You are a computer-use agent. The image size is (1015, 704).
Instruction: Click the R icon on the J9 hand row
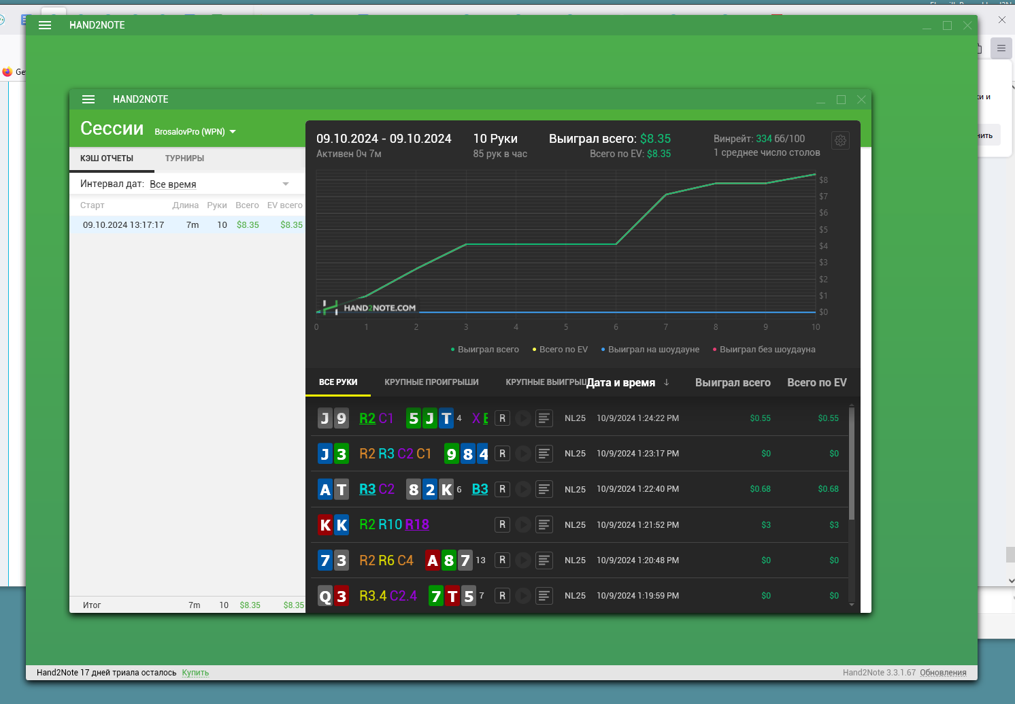pyautogui.click(x=502, y=418)
